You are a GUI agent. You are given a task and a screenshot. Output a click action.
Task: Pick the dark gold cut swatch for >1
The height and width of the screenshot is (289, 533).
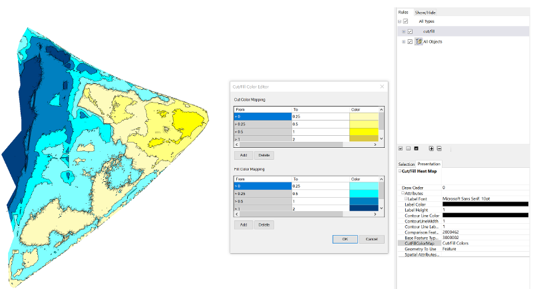point(364,139)
